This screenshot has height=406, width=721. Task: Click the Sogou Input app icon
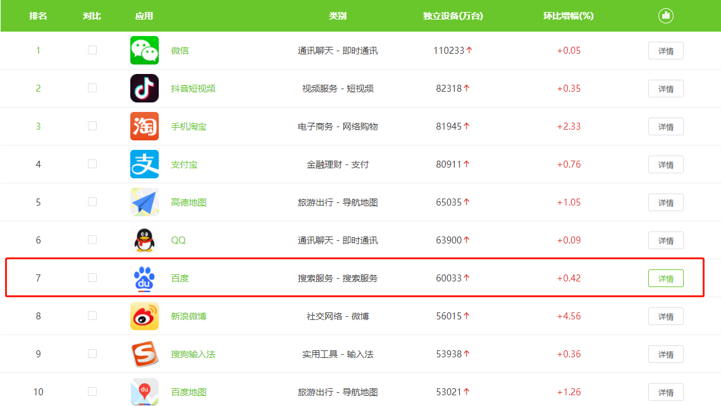144,354
